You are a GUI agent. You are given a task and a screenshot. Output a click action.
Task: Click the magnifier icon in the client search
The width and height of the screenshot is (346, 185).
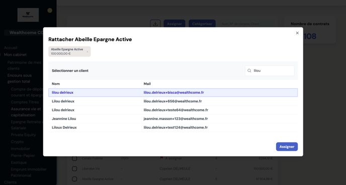249,71
